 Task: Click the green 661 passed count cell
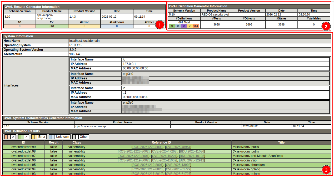(x=52, y=26)
